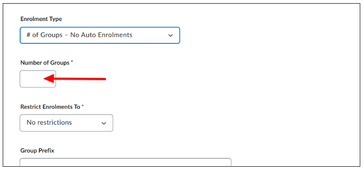Screen dimensions: 363x169
Task: Click the Enrolment Type label
Action: click(41, 19)
